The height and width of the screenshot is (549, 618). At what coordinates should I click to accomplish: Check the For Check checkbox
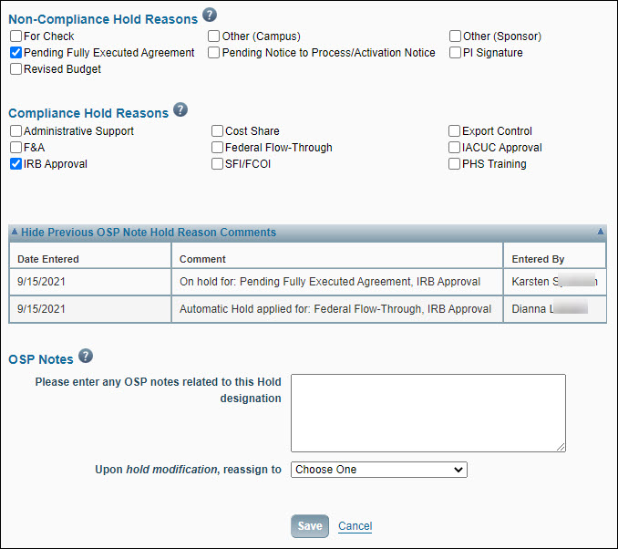tap(16, 36)
